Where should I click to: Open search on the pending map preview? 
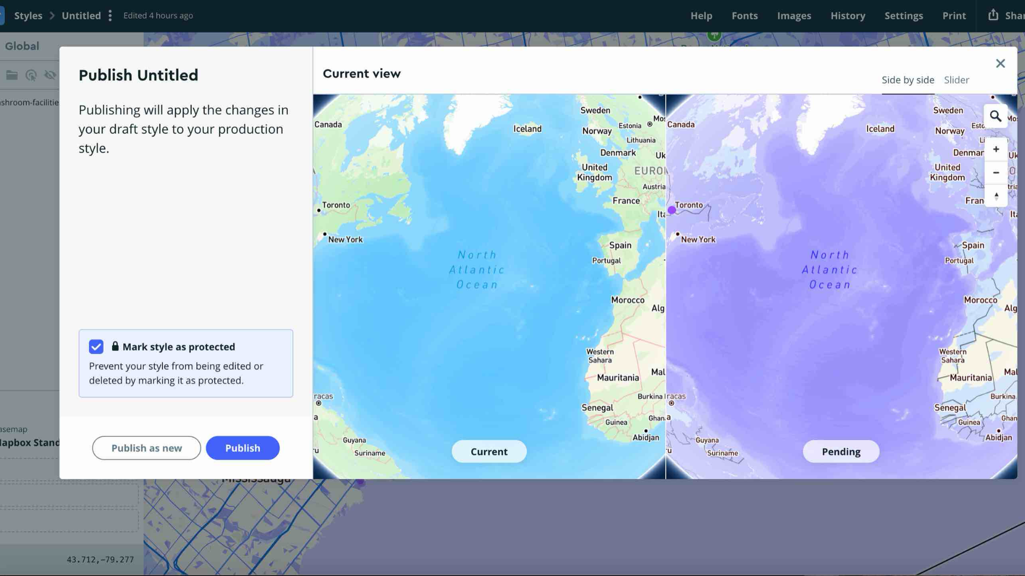click(996, 116)
